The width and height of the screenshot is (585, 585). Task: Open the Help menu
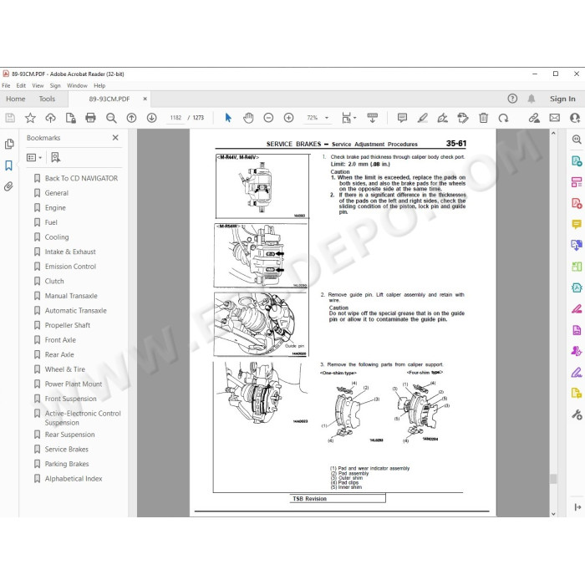(x=99, y=86)
